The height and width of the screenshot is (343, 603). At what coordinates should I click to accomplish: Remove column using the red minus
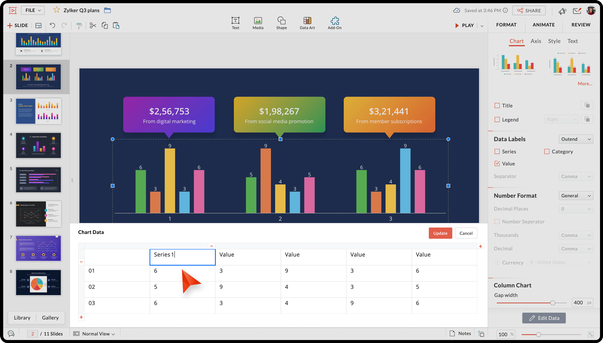(x=211, y=246)
